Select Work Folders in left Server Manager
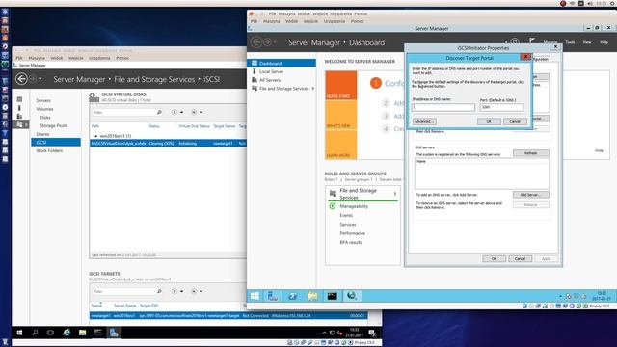Viewport: 617px width, 347px height. coord(49,150)
